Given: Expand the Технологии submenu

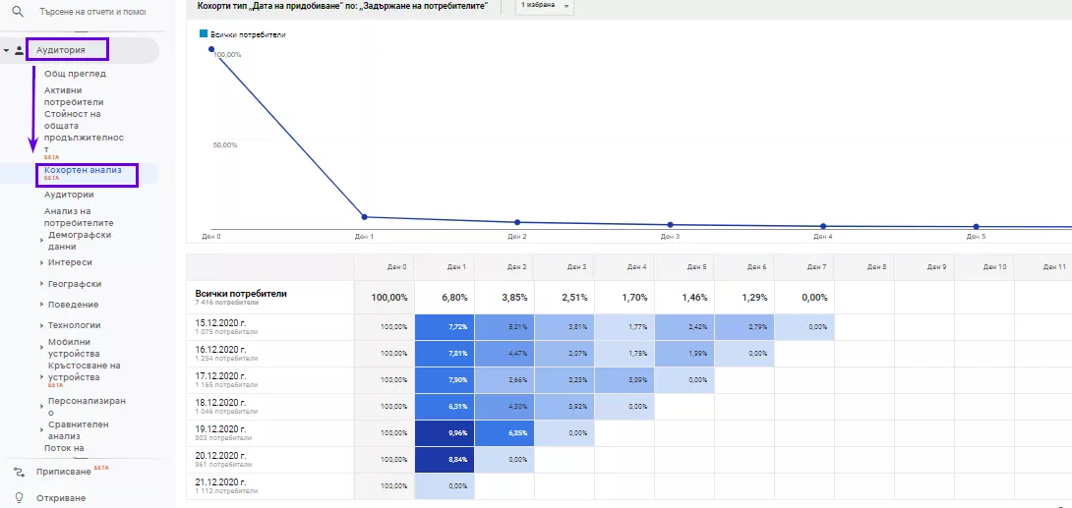Looking at the screenshot, I should [41, 325].
